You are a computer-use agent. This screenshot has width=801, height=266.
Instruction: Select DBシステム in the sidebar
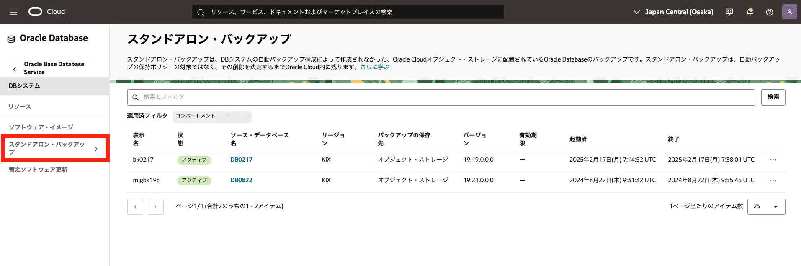pos(25,86)
